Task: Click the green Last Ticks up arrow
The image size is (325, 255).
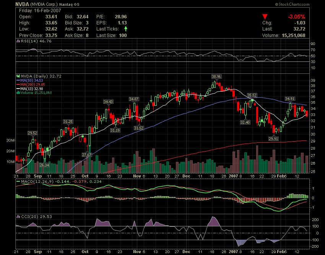Action: [126, 29]
